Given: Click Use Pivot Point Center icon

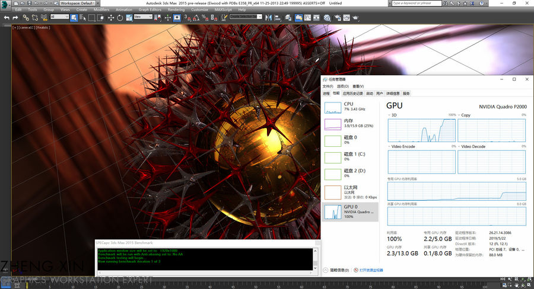Looking at the screenshot, I should 157,18.
